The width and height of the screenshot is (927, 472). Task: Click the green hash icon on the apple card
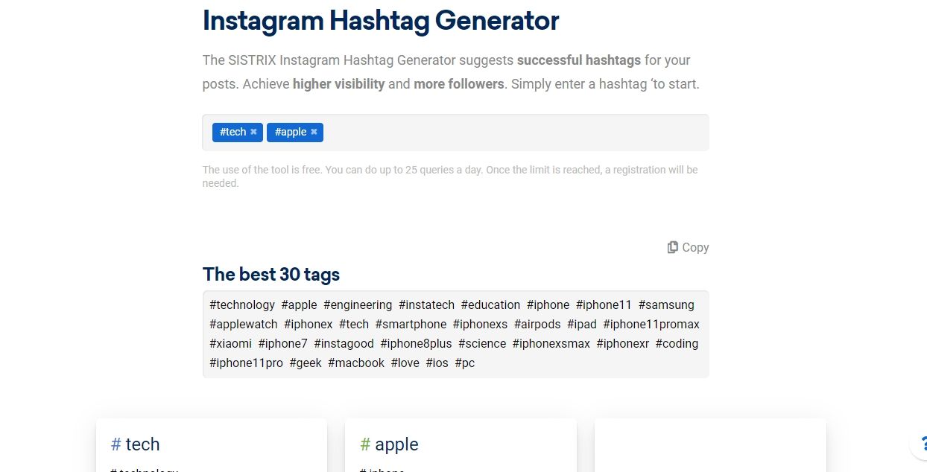pyautogui.click(x=365, y=444)
